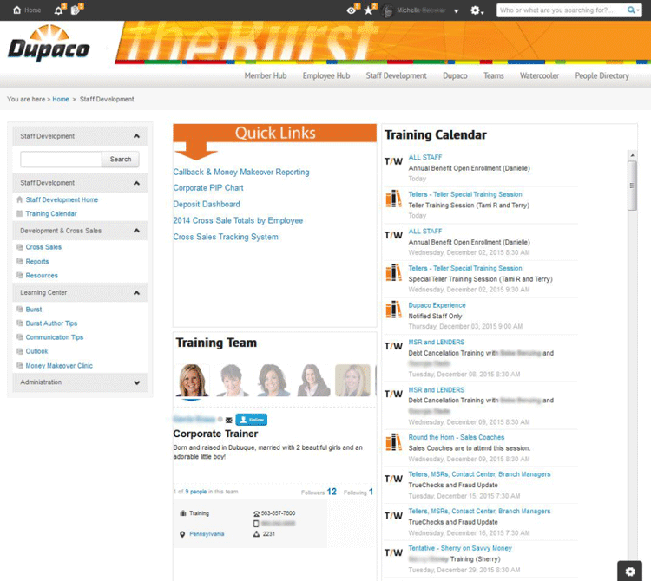Image resolution: width=651 pixels, height=581 pixels.
Task: Click the Training Calendar scrollbar thumb
Action: click(632, 186)
